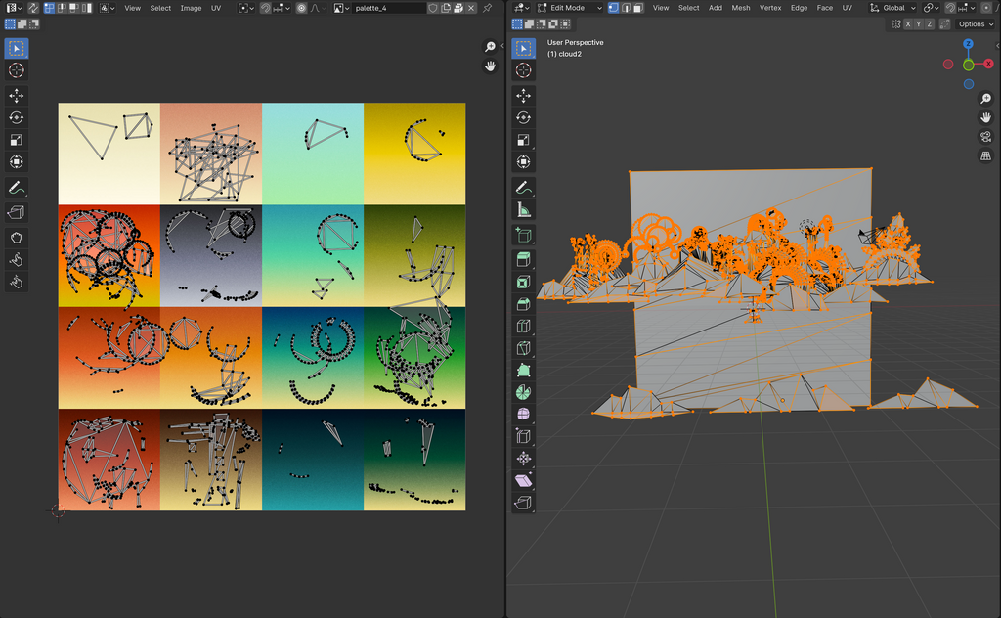Expand the Options dropdown
The height and width of the screenshot is (618, 1001).
coord(975,23)
